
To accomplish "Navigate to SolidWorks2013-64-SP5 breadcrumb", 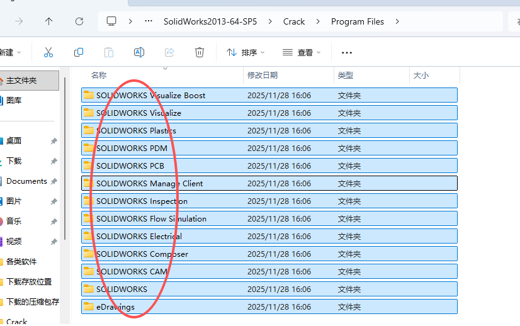I will coord(210,21).
